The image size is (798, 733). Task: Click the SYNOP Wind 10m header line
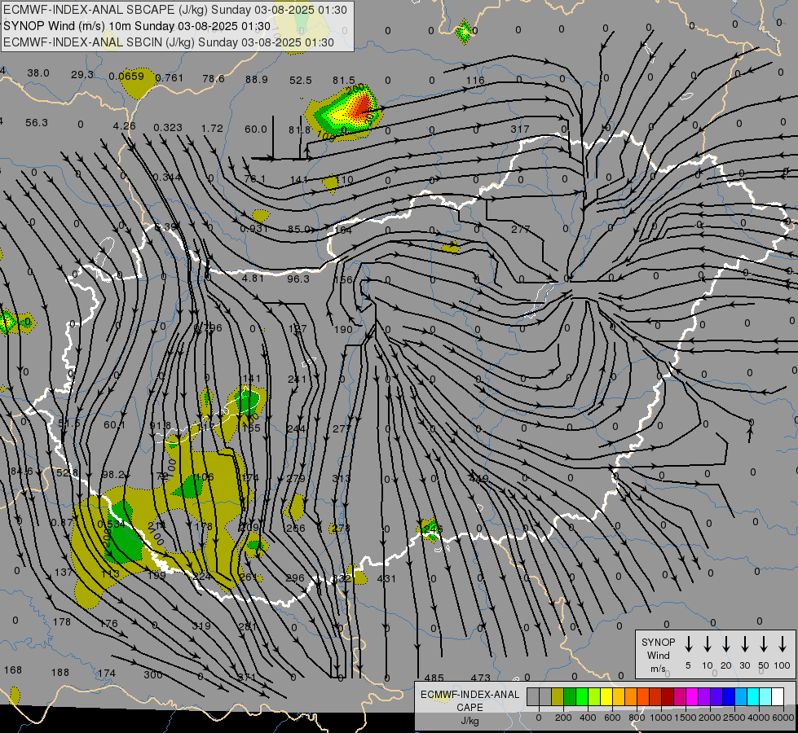coord(137,26)
